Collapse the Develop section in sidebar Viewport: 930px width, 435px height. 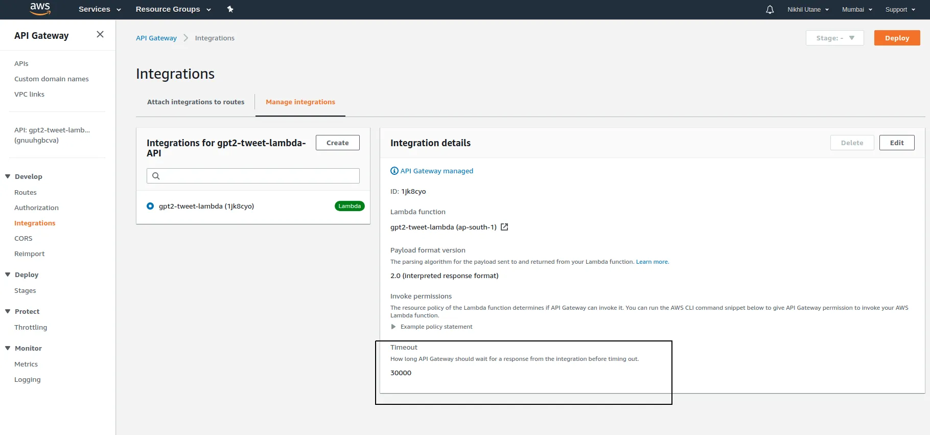pyautogui.click(x=8, y=176)
